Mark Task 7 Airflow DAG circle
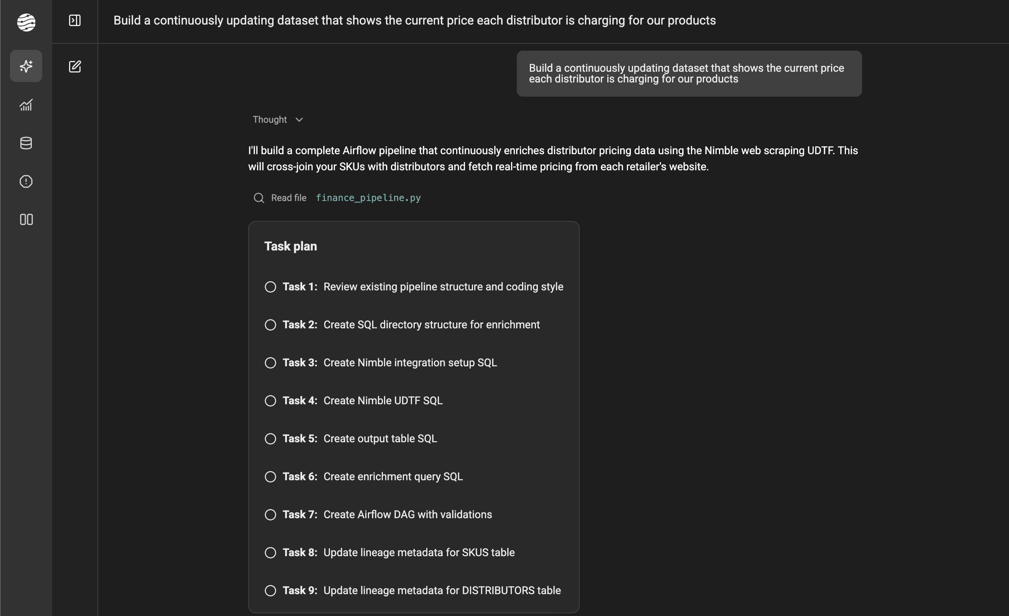This screenshot has height=616, width=1009. 270,514
